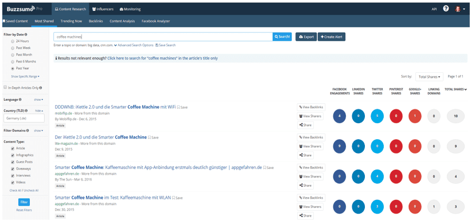Select the Past Year date filter
The image size is (475, 224).
coord(13,68)
